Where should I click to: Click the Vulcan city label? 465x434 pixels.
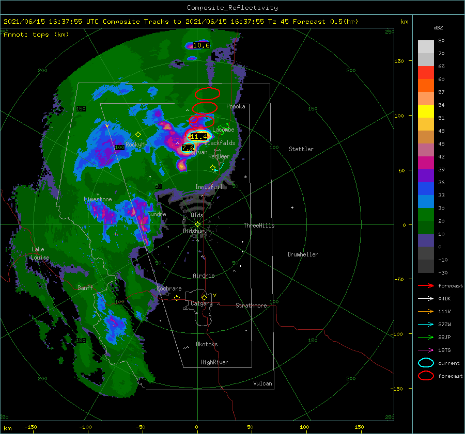tap(262, 383)
